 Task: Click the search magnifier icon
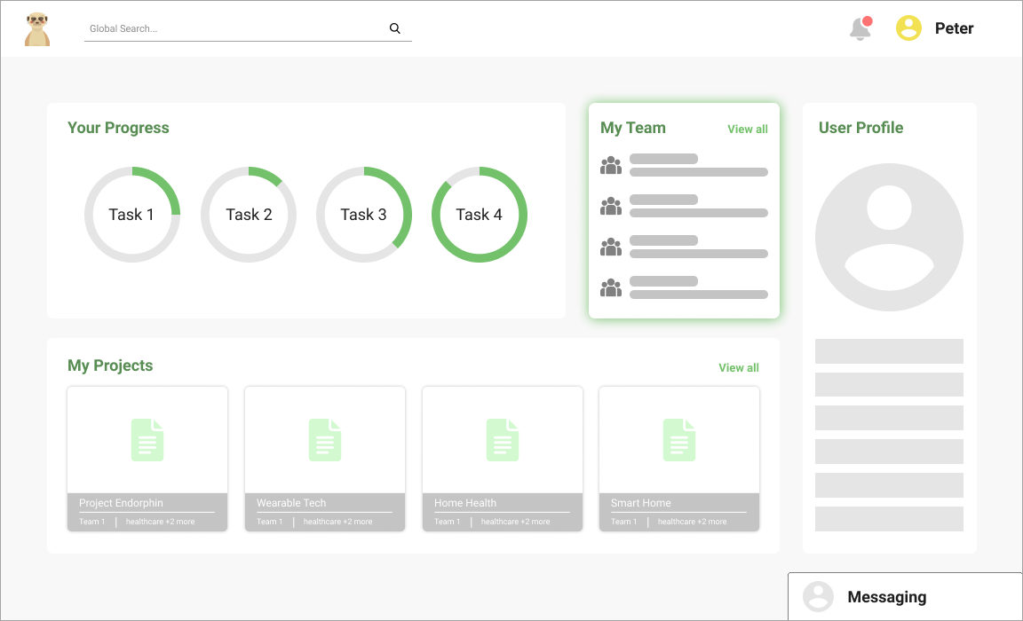click(x=395, y=28)
